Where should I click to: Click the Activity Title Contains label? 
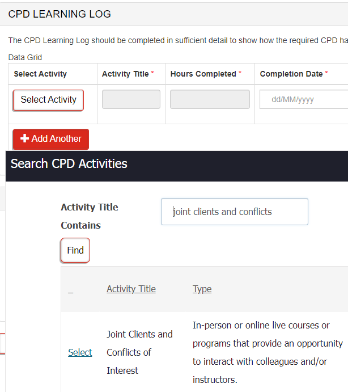[x=90, y=216]
